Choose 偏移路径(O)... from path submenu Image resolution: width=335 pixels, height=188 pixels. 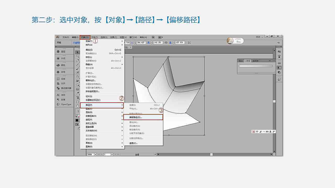143,118
